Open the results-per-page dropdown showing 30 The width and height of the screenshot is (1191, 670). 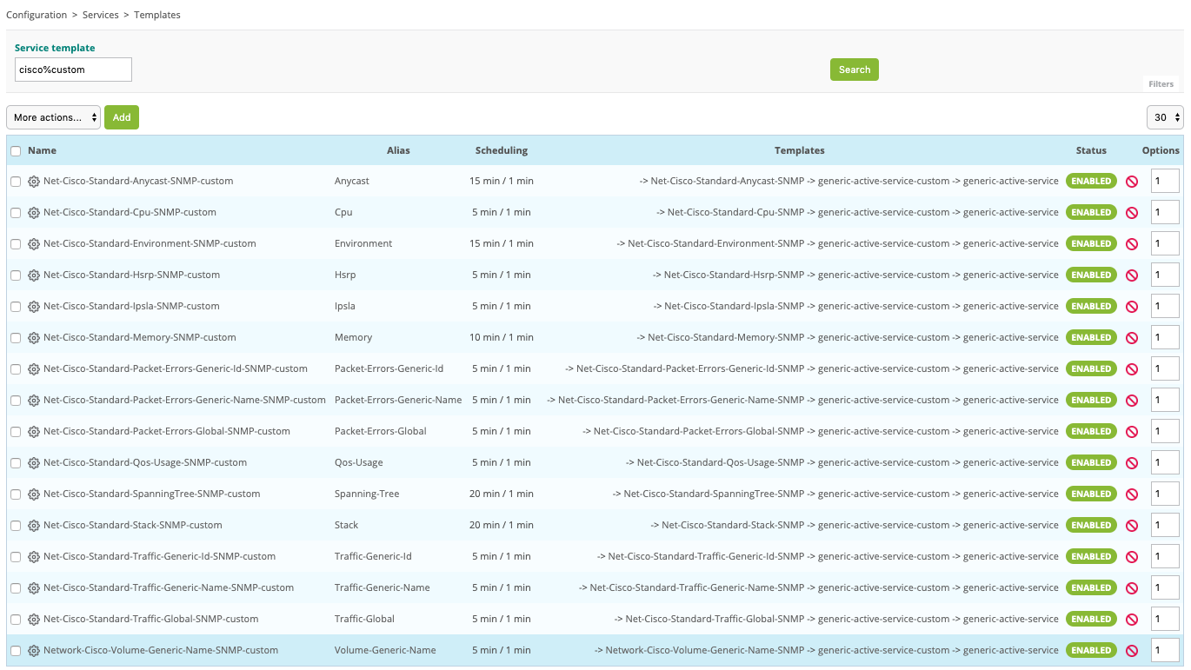tap(1165, 117)
